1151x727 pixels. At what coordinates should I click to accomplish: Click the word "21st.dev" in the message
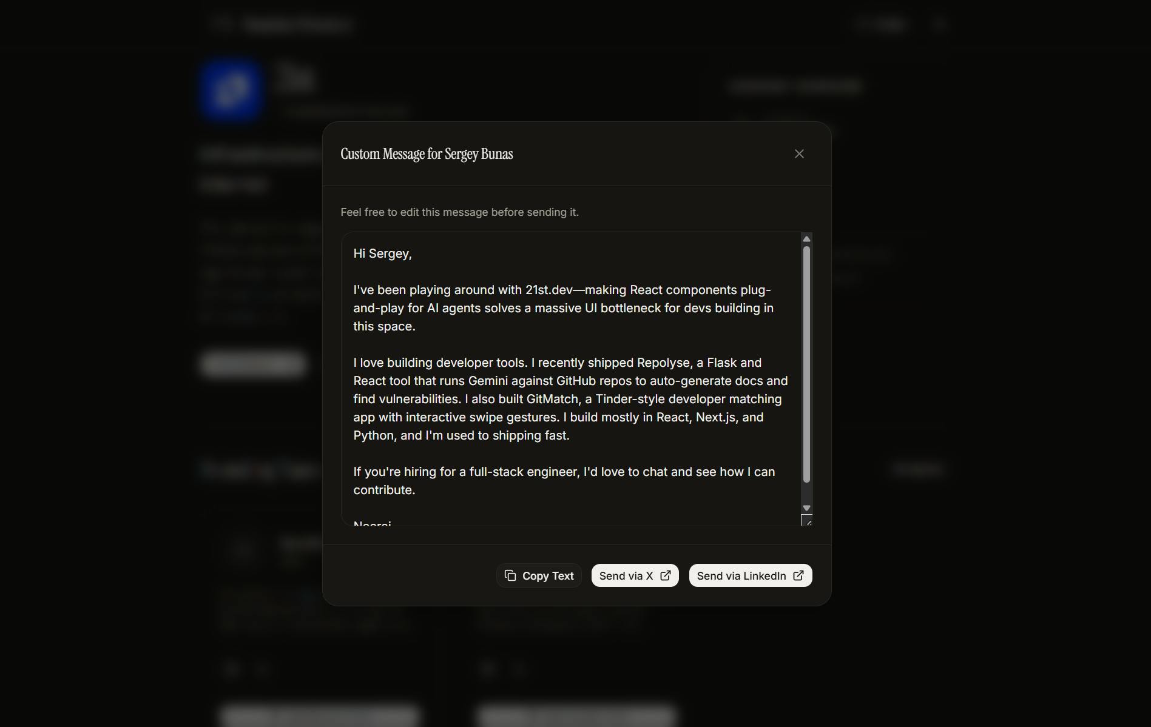click(x=548, y=290)
